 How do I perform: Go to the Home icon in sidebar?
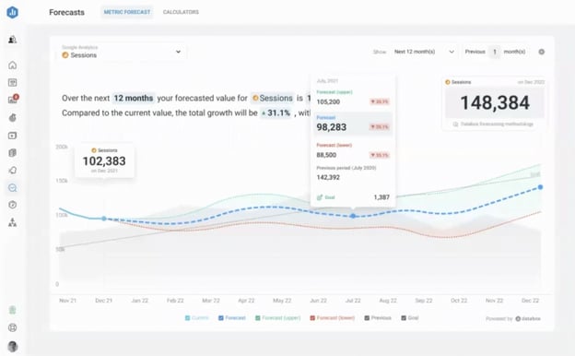coord(13,65)
